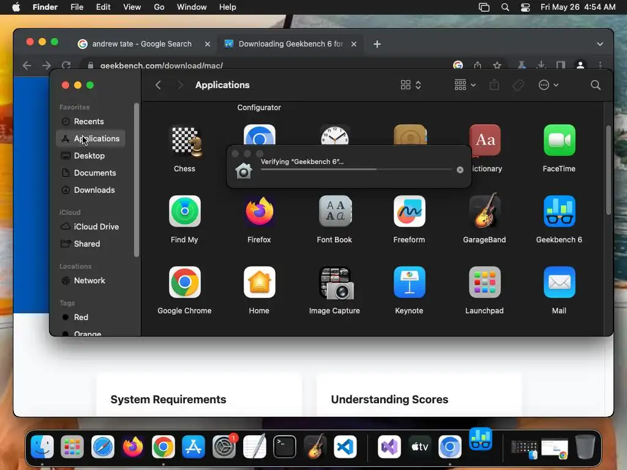Click the Finder content vertical scrollbar

pos(608,170)
